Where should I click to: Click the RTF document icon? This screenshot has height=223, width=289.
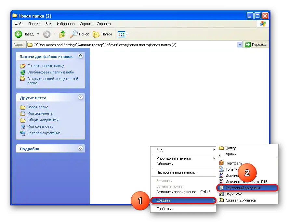coord(221,181)
